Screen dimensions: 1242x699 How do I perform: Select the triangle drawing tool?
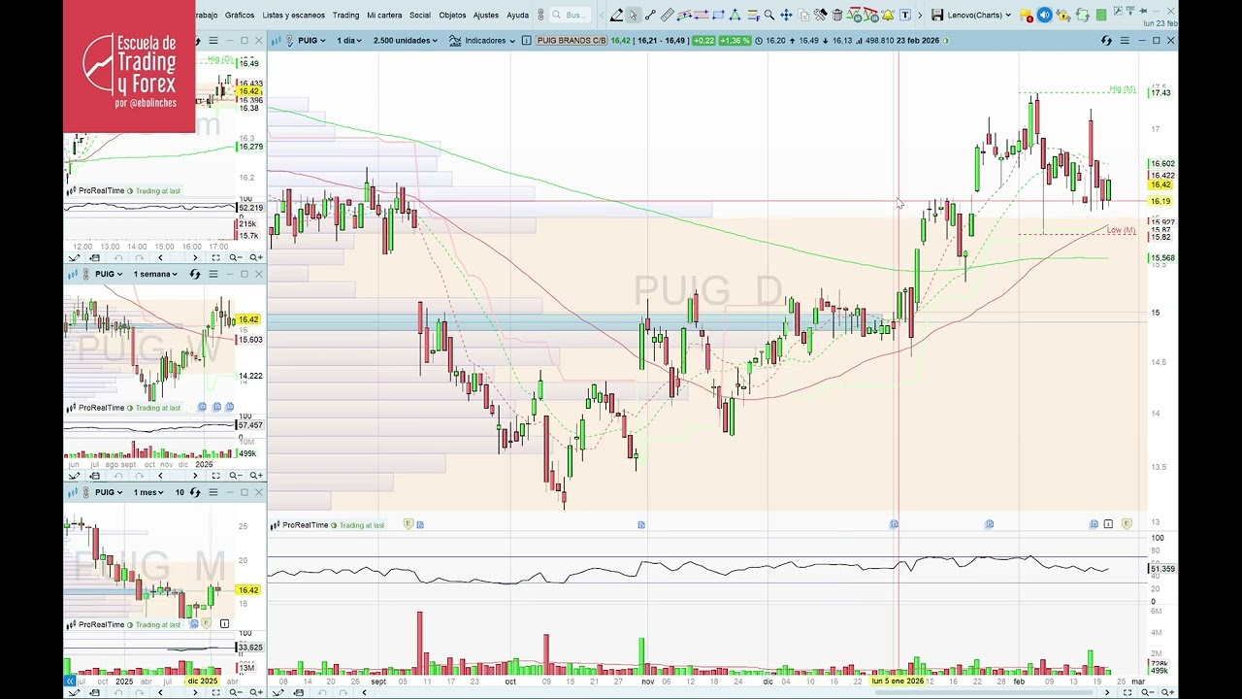coord(735,15)
